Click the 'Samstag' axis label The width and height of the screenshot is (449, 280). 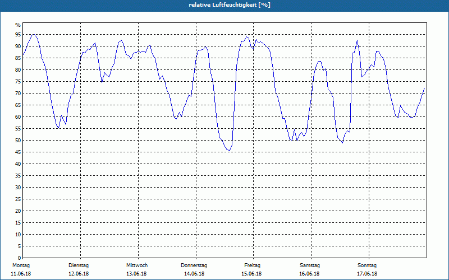[x=310, y=265]
